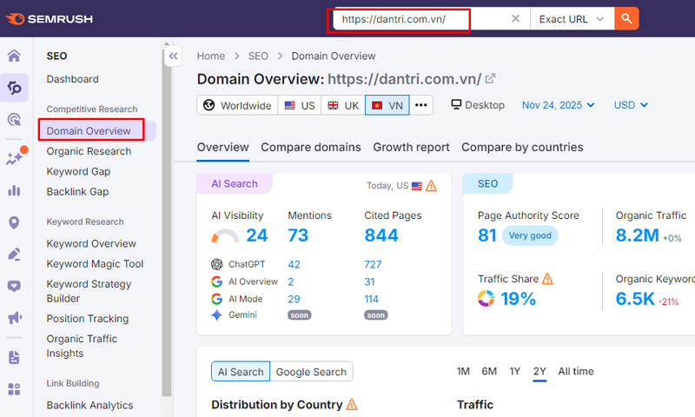
Task: Collapse the SEO sidebar panel
Action: point(173,56)
